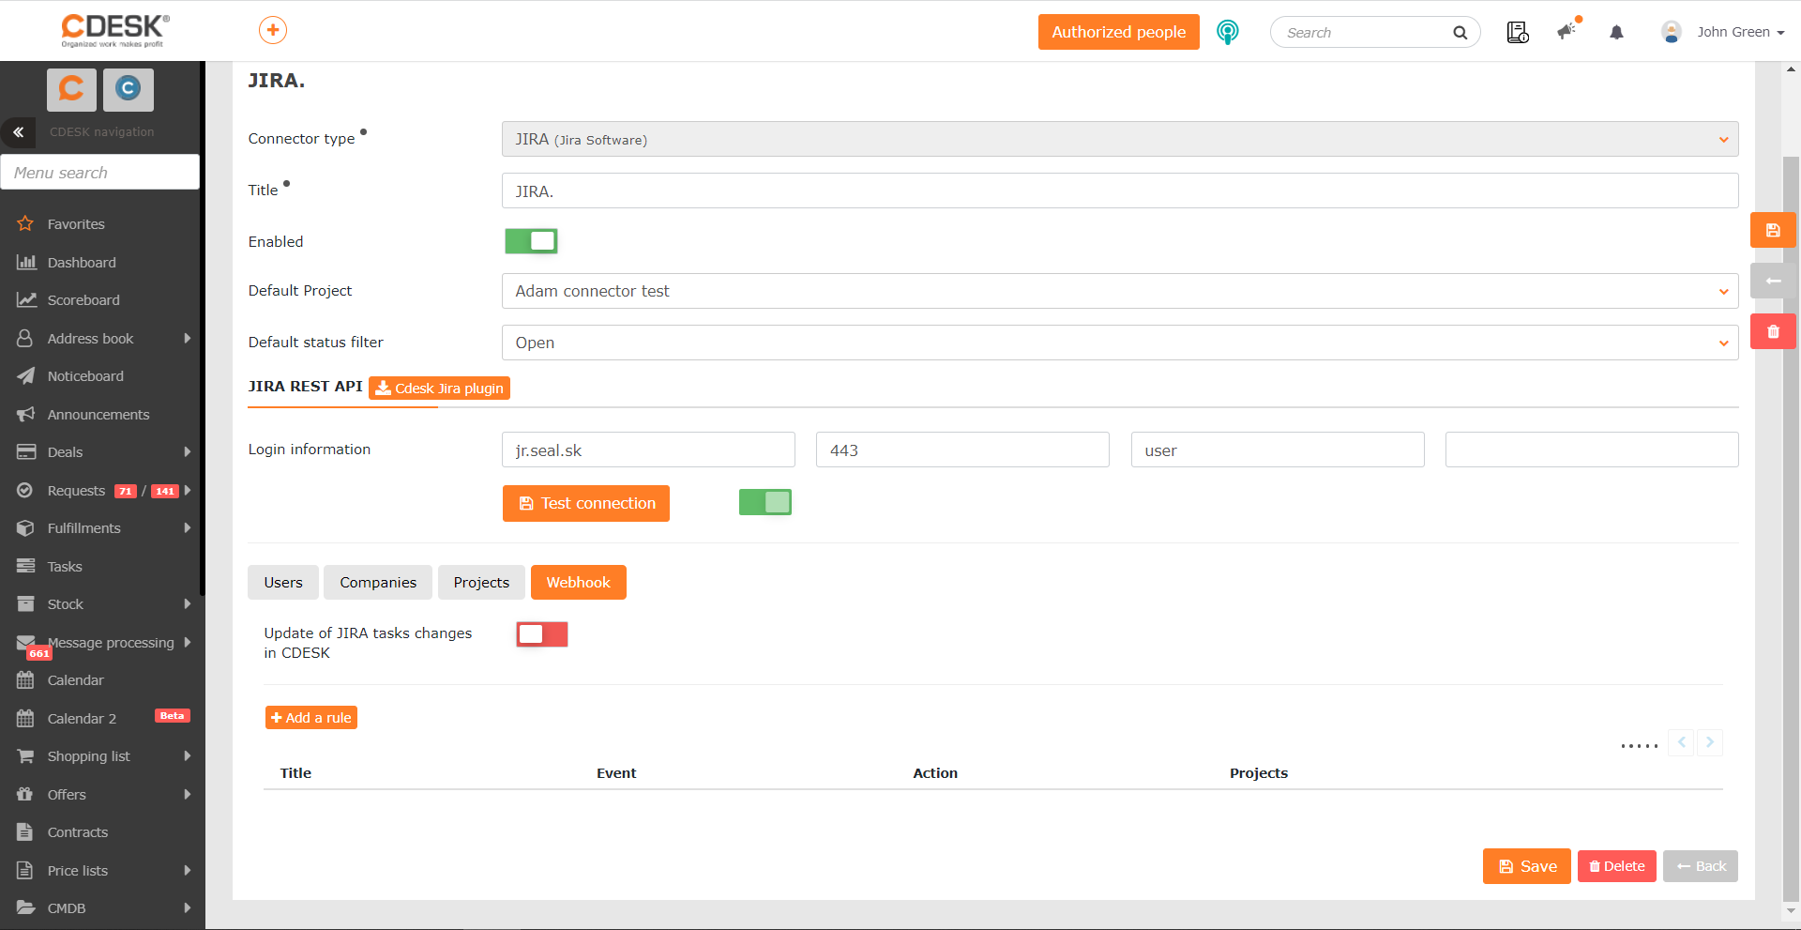The width and height of the screenshot is (1801, 930).
Task: Select the blue C module icon
Action: [129, 89]
